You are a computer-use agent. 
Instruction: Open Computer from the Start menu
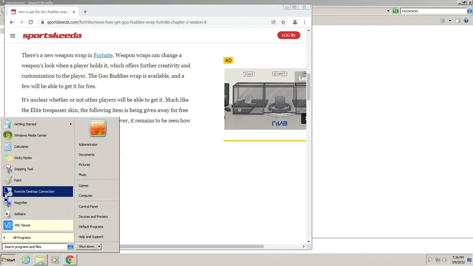pyautogui.click(x=86, y=196)
